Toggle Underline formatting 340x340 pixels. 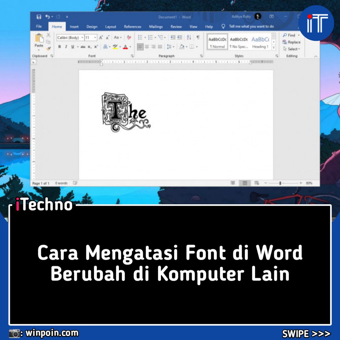coord(73,47)
